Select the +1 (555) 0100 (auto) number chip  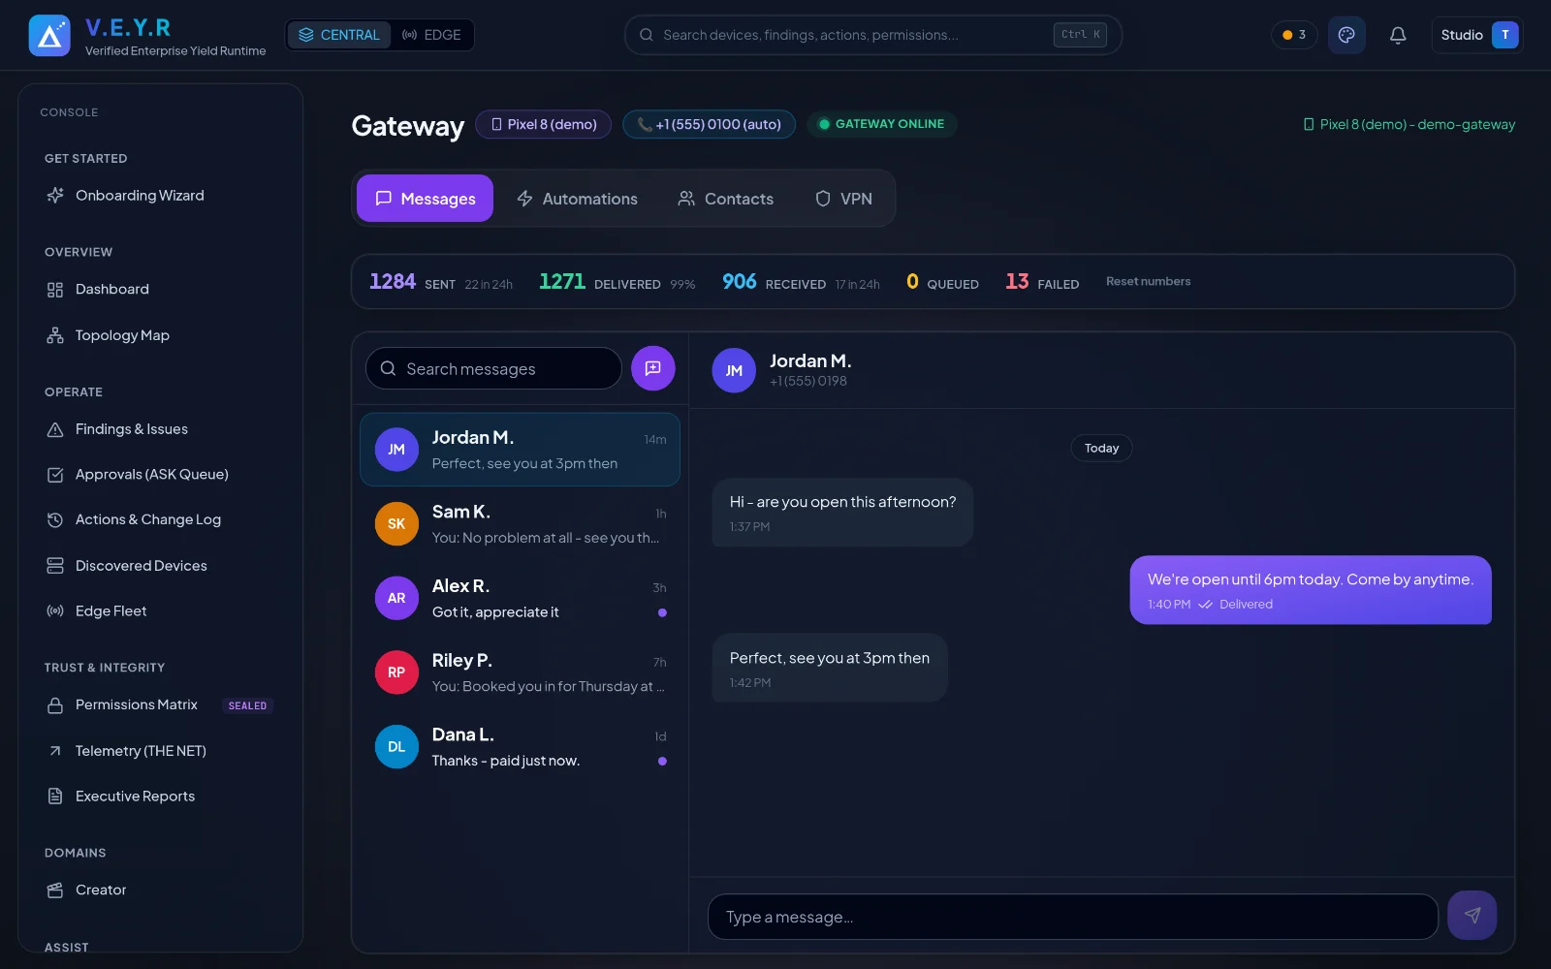click(x=709, y=124)
